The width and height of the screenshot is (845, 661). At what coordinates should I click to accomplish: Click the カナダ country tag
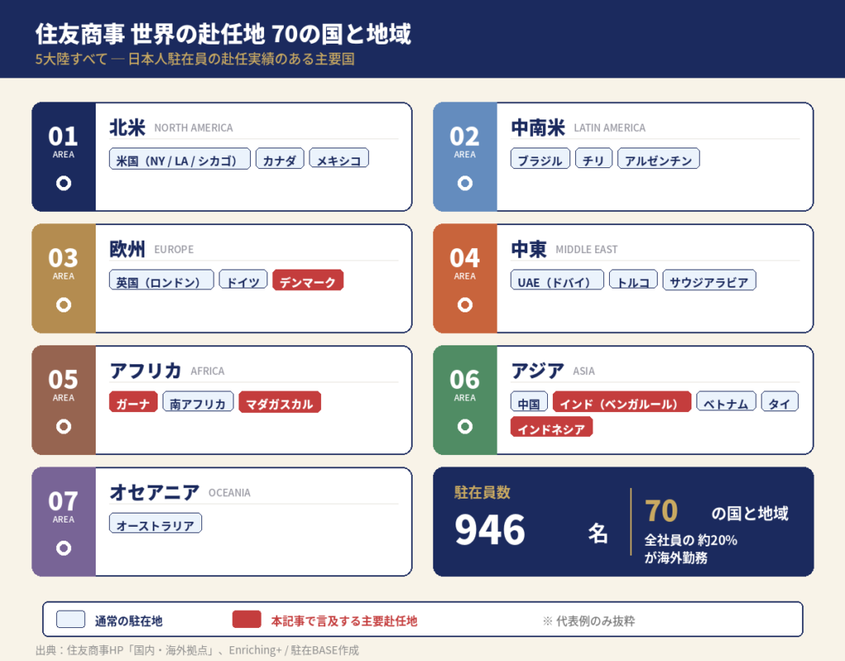coord(280,159)
